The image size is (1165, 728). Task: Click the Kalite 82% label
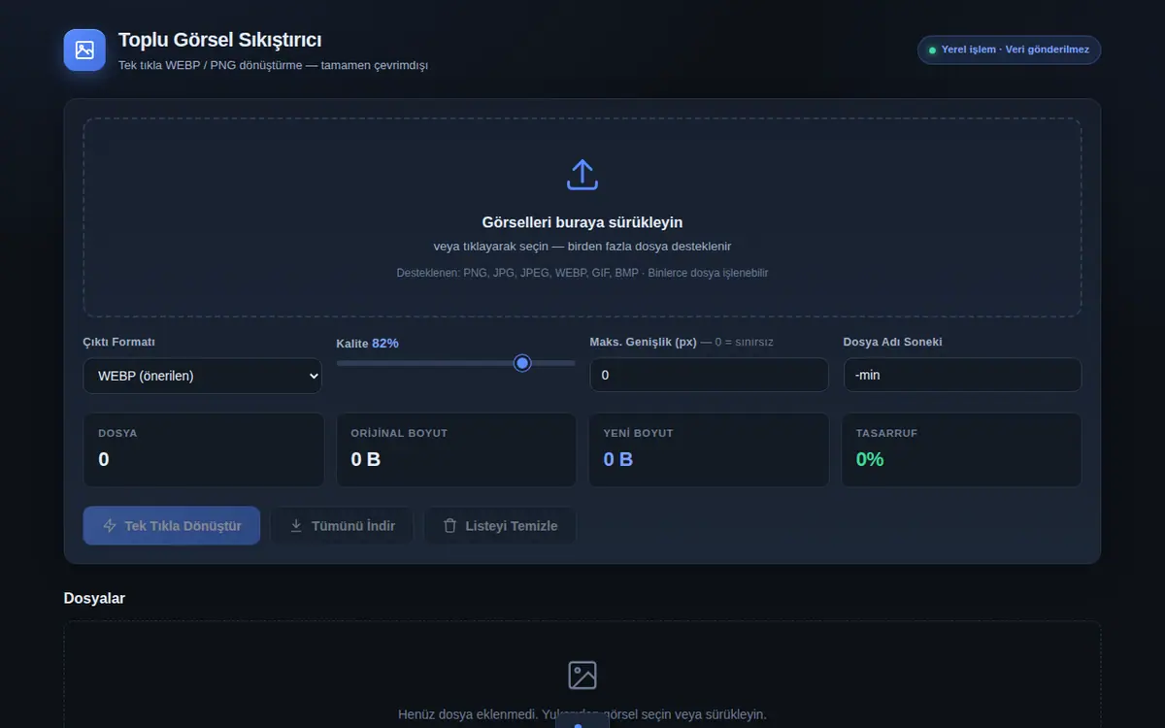[x=368, y=344]
